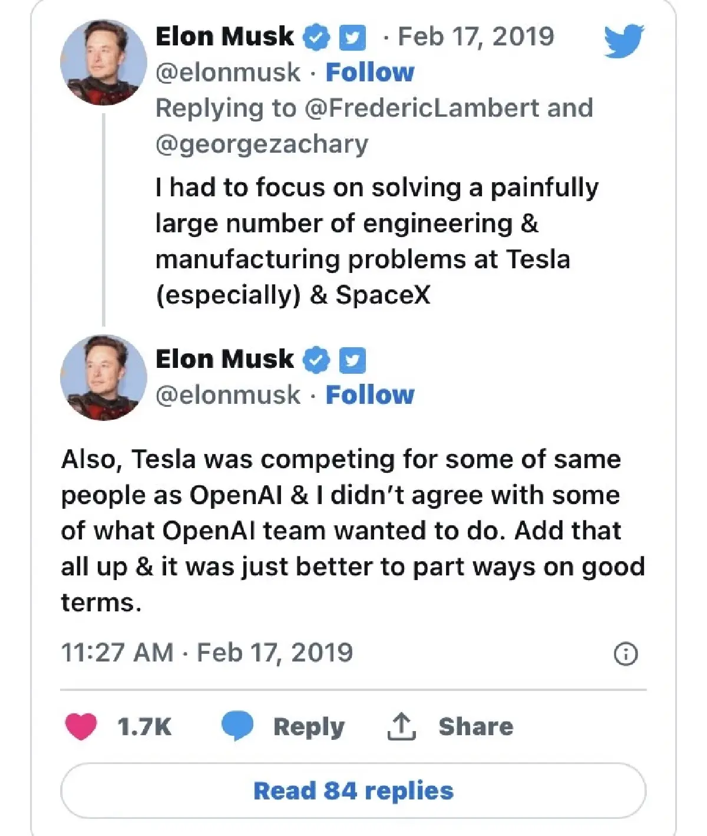Open Elon Musk's profile picture on the top tweet
This screenshot has height=836, width=707.
(x=103, y=62)
